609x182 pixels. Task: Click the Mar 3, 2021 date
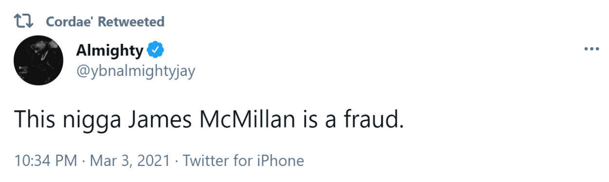click(x=131, y=161)
